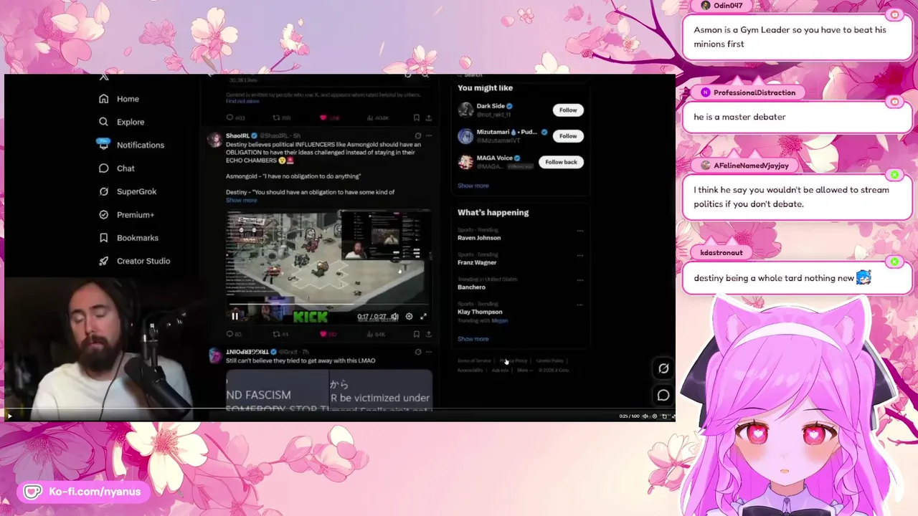918x516 pixels.
Task: Reply to the post above ShaoIRL's tweet
Action: click(x=235, y=118)
